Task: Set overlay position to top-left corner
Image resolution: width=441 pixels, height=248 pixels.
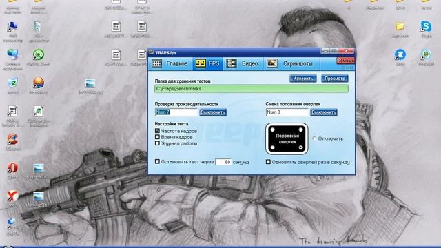Action: click(x=273, y=130)
